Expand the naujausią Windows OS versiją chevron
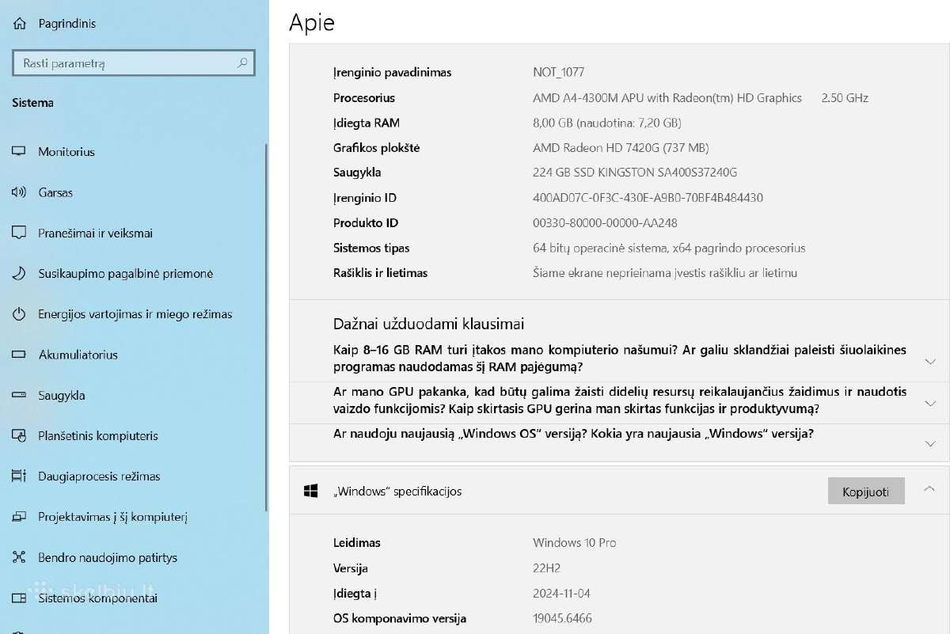Viewport: 950px width, 634px height. click(x=930, y=444)
